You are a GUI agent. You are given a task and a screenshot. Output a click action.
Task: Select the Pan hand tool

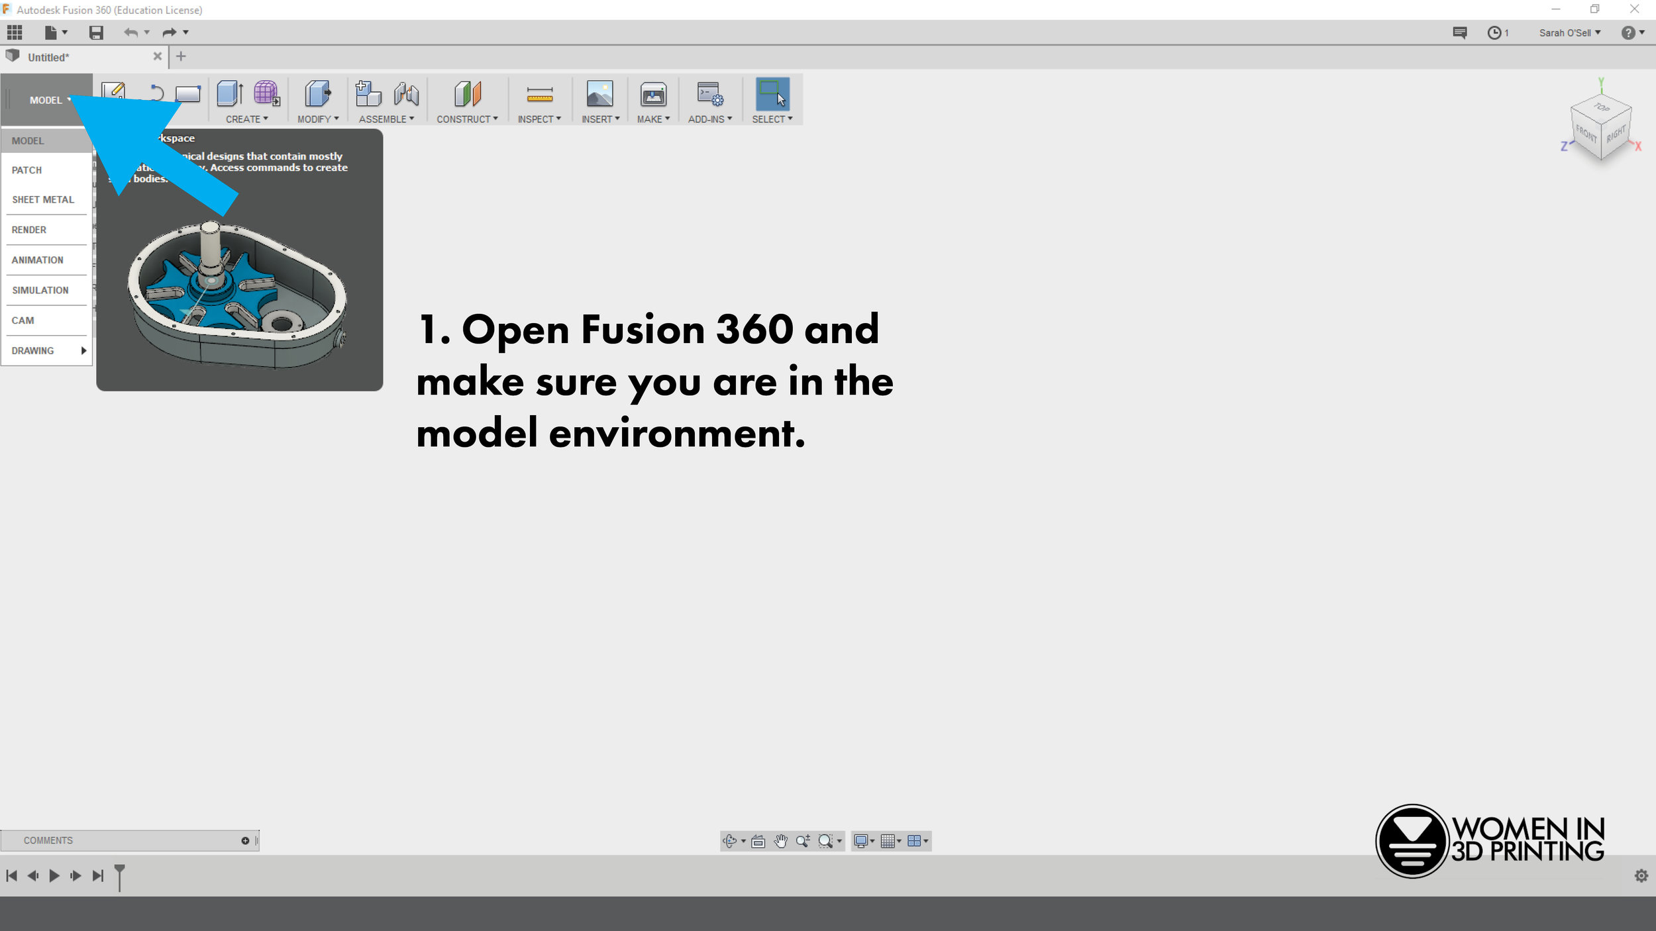pos(781,841)
